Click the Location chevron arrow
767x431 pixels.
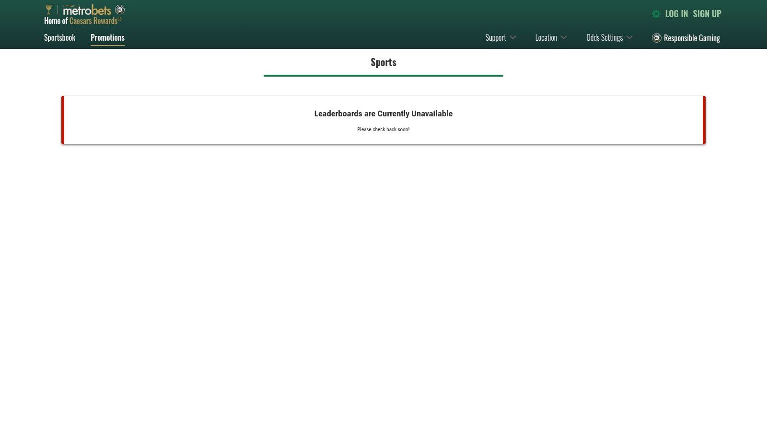(x=564, y=37)
